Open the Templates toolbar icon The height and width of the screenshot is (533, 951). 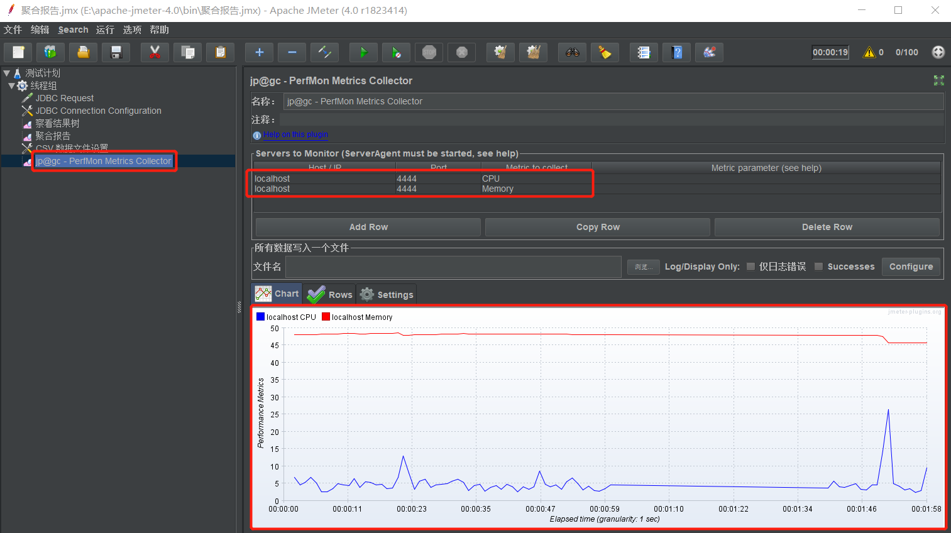(51, 52)
